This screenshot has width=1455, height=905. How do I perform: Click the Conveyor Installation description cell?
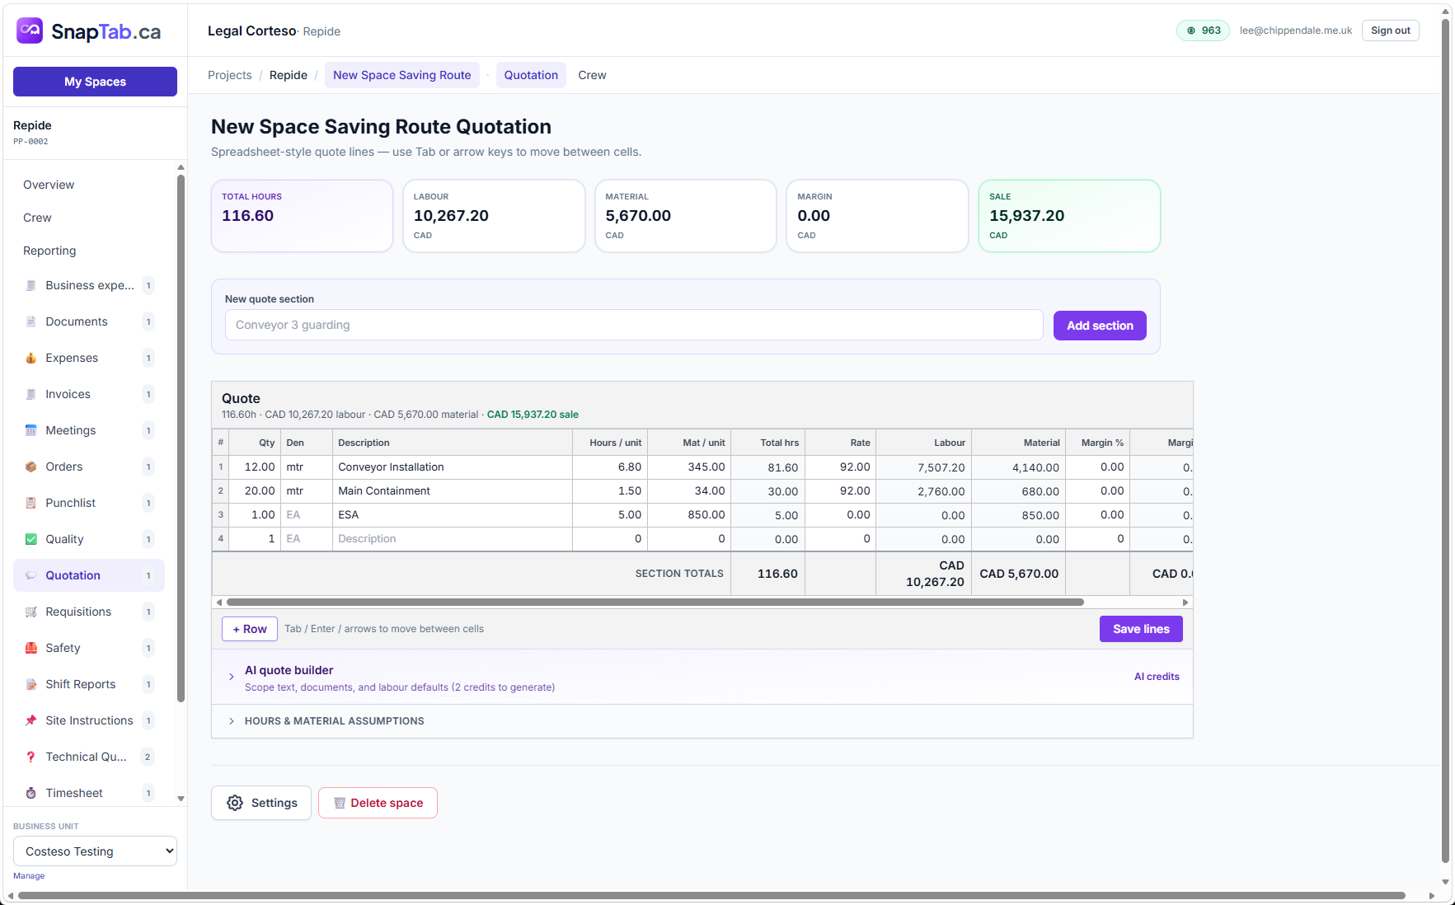[x=453, y=467]
